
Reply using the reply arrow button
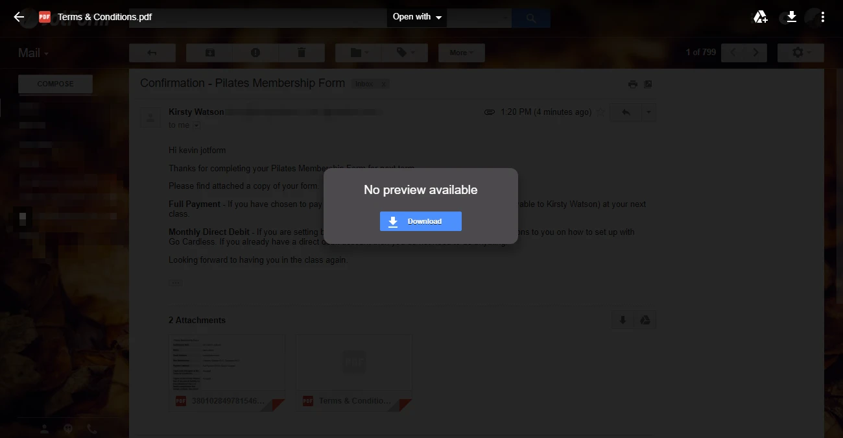626,112
